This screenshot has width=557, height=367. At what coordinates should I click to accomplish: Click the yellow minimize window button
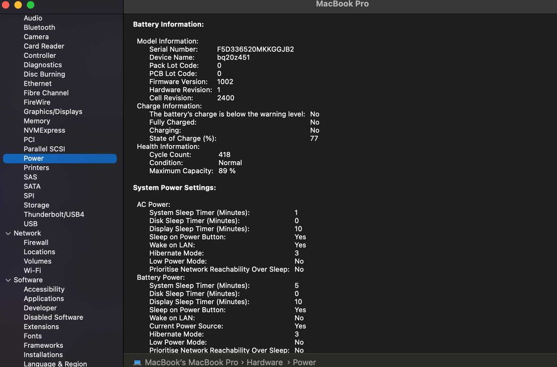pyautogui.click(x=18, y=5)
